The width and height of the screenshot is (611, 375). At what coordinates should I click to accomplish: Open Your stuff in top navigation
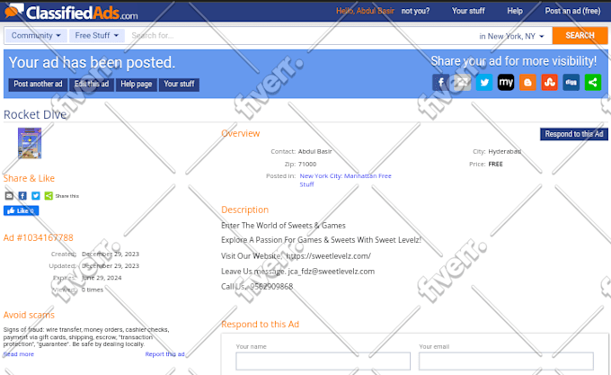(468, 11)
